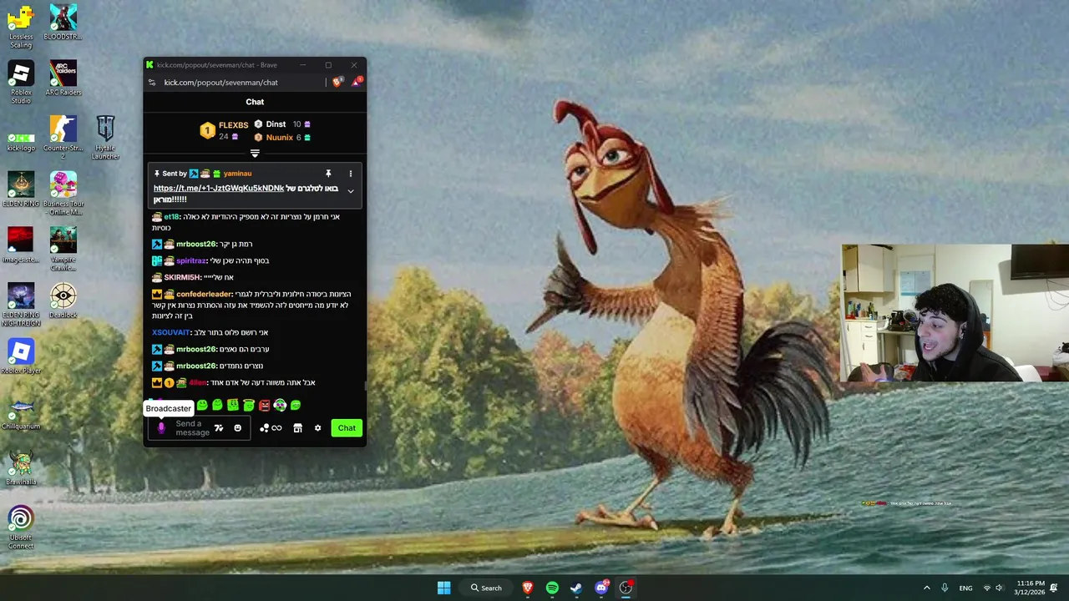
Task: Open the clock showing 11:16 PM
Action: (x=1031, y=588)
